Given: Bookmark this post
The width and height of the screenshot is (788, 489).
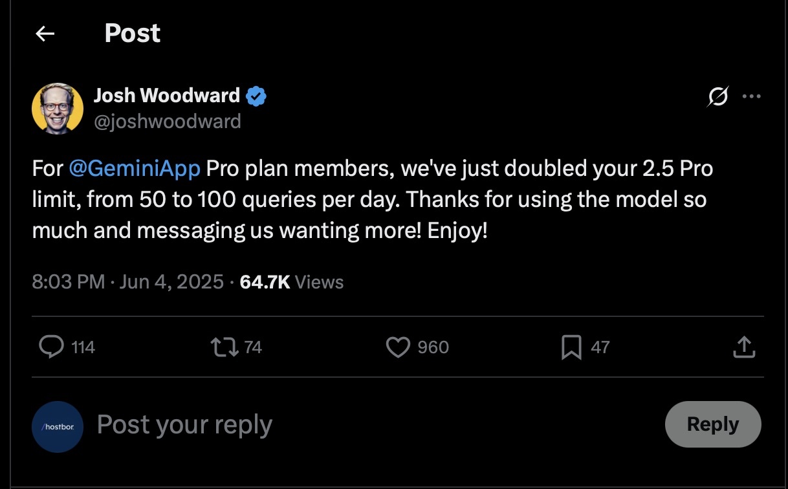Looking at the screenshot, I should point(571,347).
